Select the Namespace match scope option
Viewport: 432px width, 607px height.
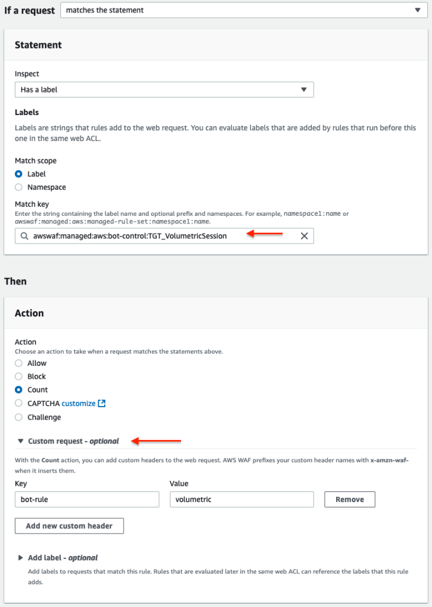point(18,187)
